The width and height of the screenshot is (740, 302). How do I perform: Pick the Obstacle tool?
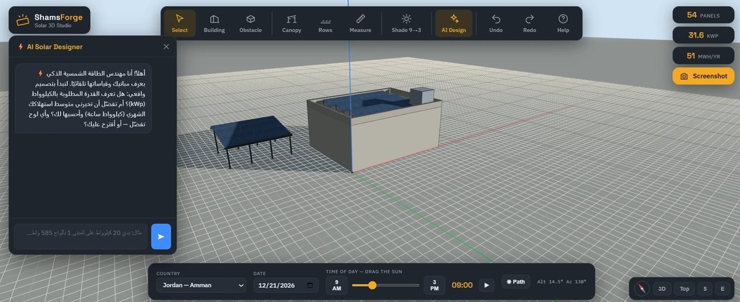click(x=250, y=23)
